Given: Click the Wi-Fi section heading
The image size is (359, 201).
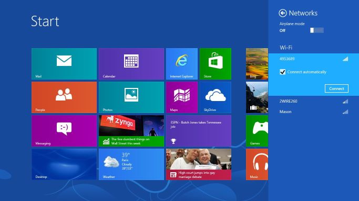Looking at the screenshot, I should (286, 48).
